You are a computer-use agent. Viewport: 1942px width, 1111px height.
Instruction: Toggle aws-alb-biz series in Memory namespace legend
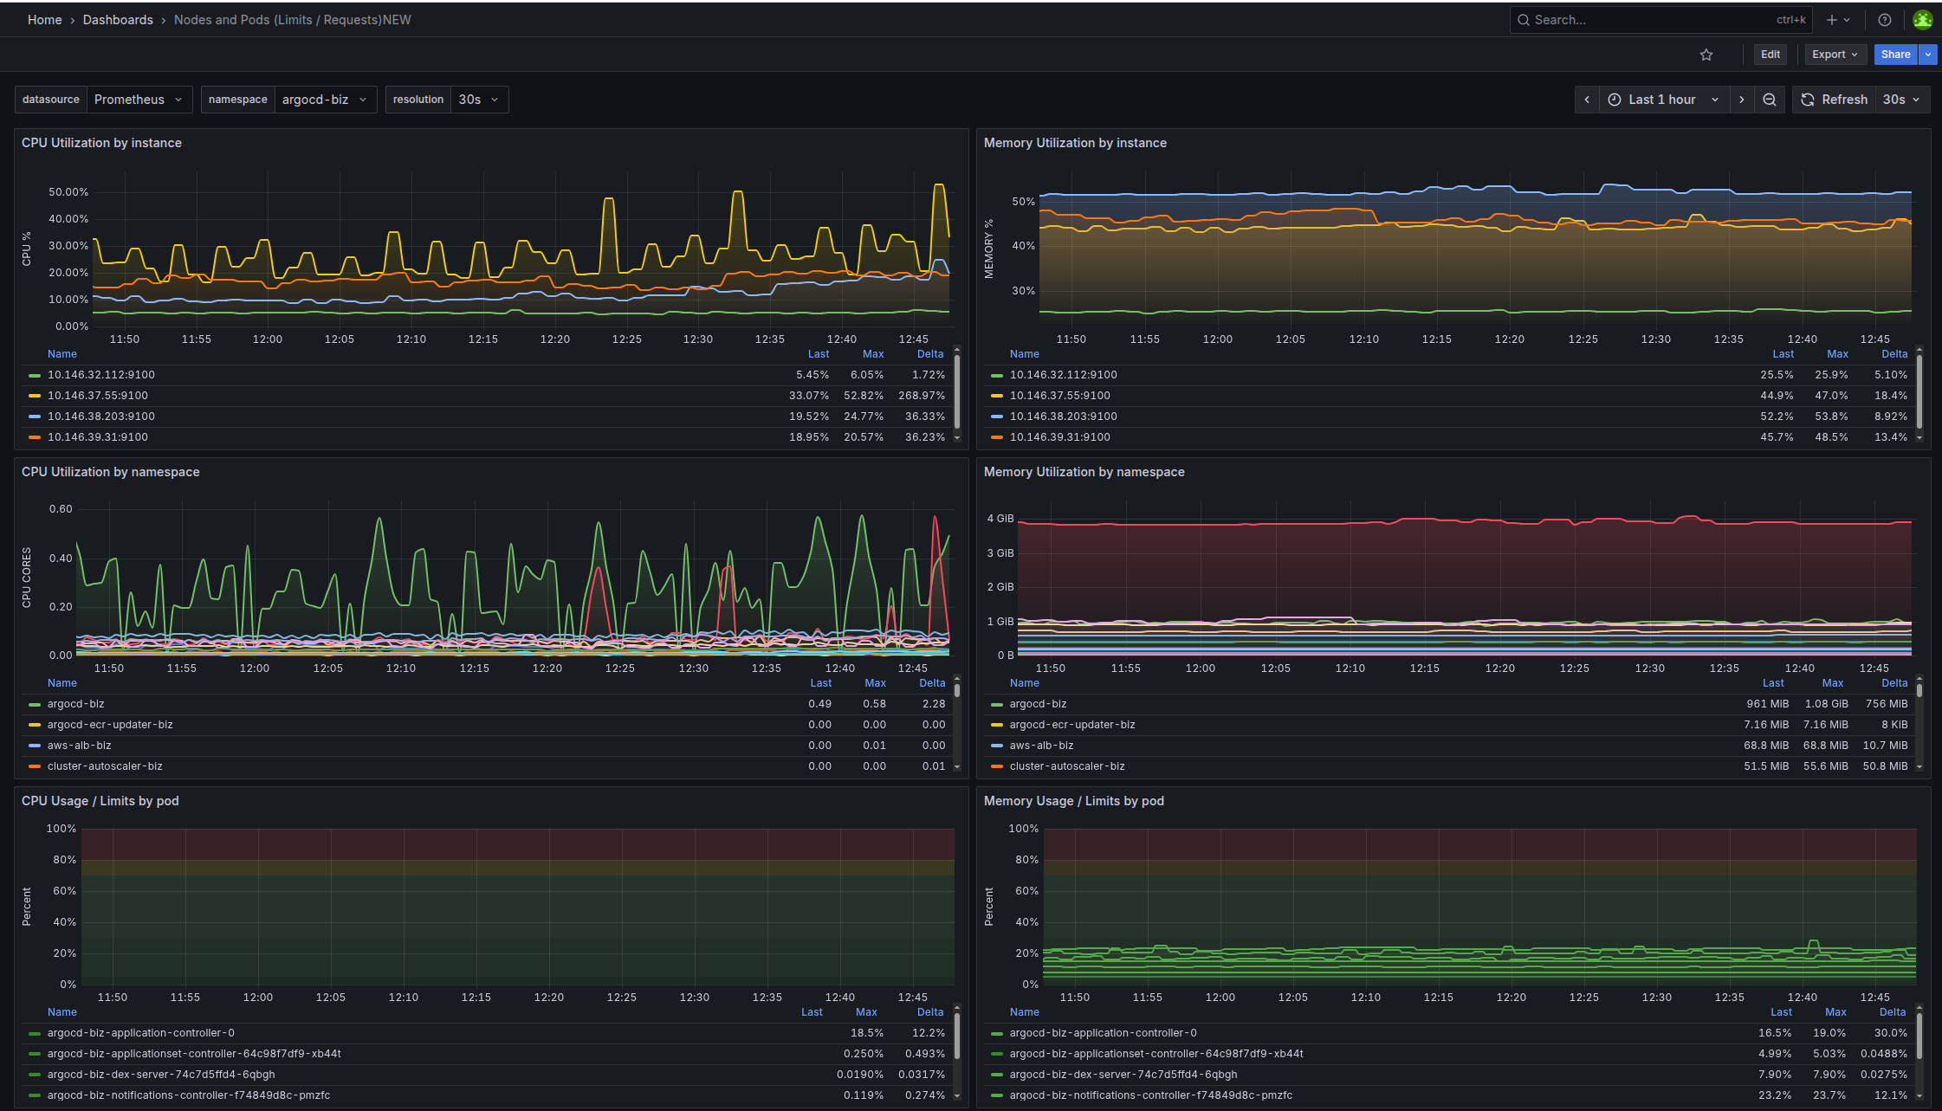click(1041, 746)
